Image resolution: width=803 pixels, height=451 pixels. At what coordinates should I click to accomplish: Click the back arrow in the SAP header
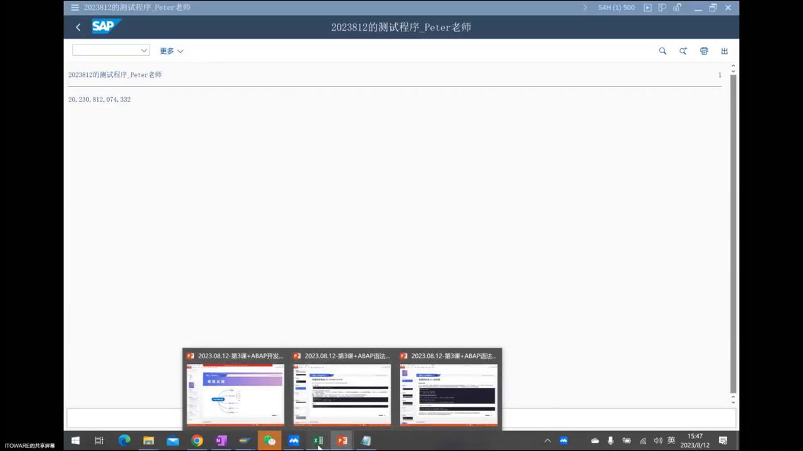(78, 27)
